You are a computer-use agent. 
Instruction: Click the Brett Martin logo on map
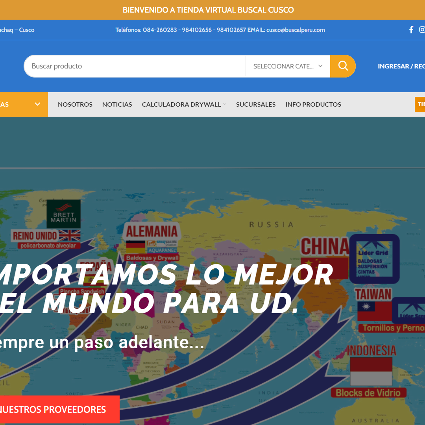click(x=63, y=214)
